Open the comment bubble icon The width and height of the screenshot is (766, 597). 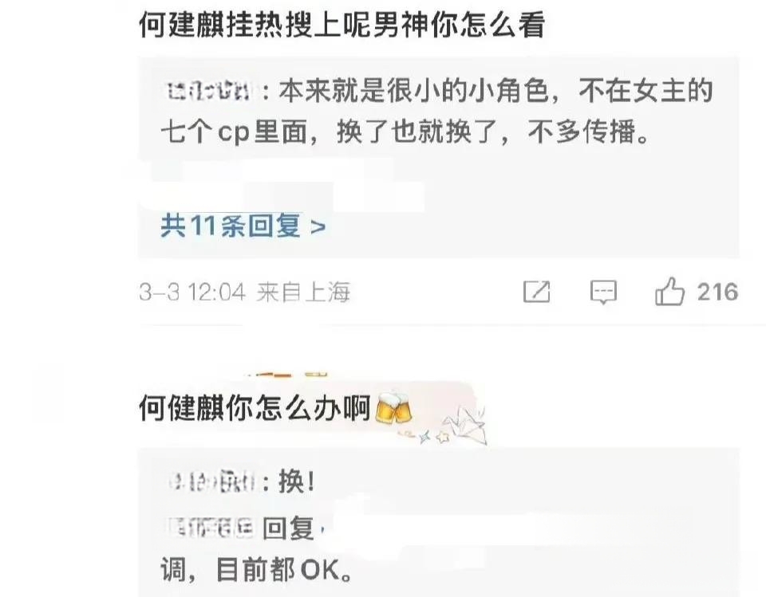coord(603,292)
